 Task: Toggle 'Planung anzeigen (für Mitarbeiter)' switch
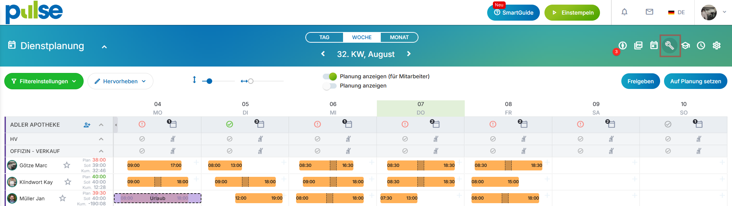(x=330, y=76)
